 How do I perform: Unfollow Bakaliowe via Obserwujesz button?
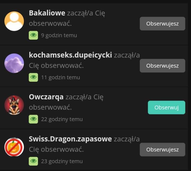(x=163, y=24)
